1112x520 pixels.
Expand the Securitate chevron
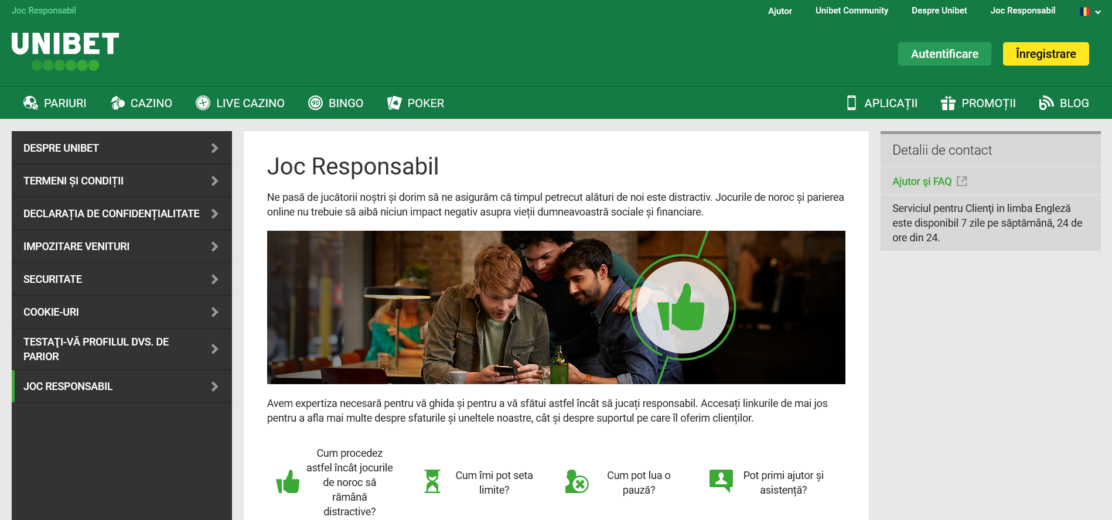point(214,279)
